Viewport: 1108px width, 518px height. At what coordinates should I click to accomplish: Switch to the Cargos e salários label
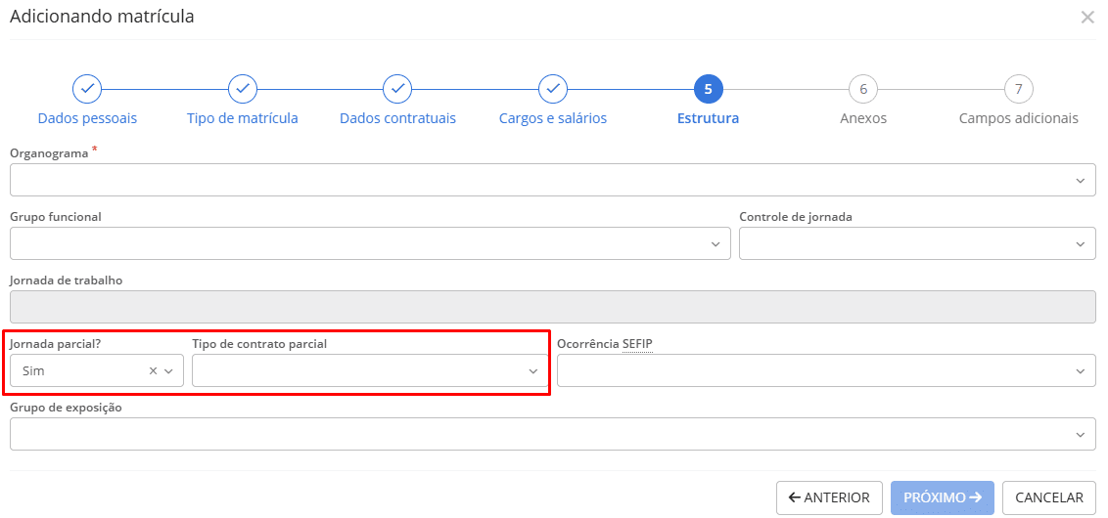point(553,118)
